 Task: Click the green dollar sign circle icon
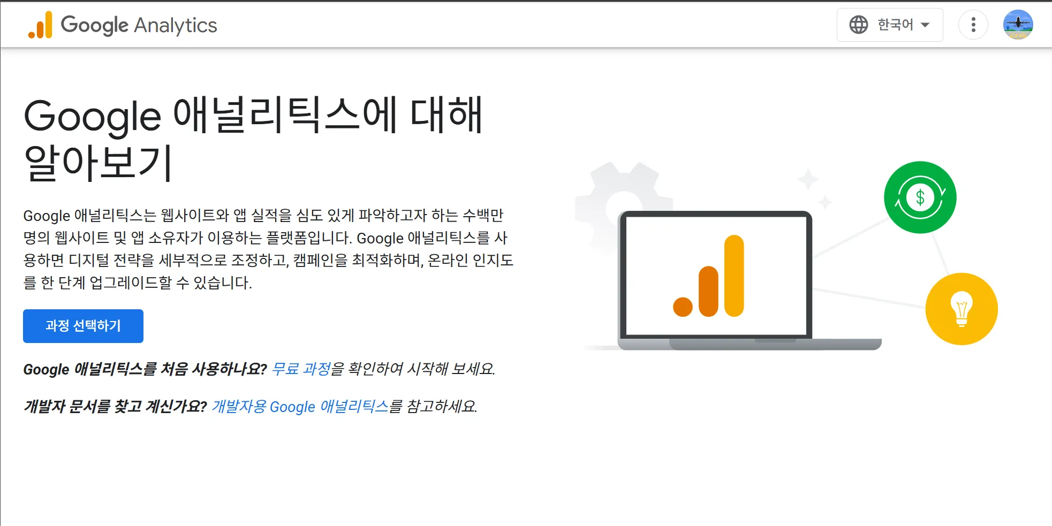tap(920, 197)
